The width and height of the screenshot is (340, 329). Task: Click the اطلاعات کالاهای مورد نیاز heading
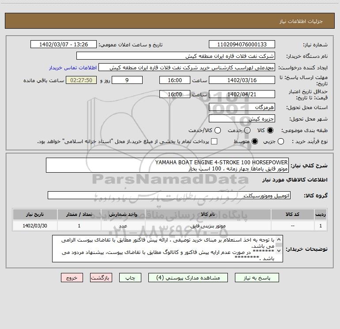pos(295,180)
